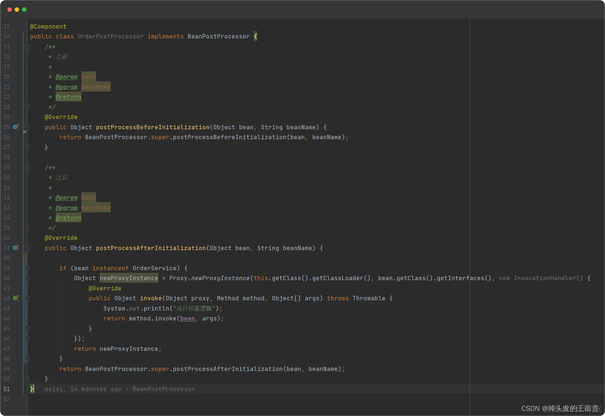
Task: Fold the invoke method at line 42
Action: click(27, 298)
